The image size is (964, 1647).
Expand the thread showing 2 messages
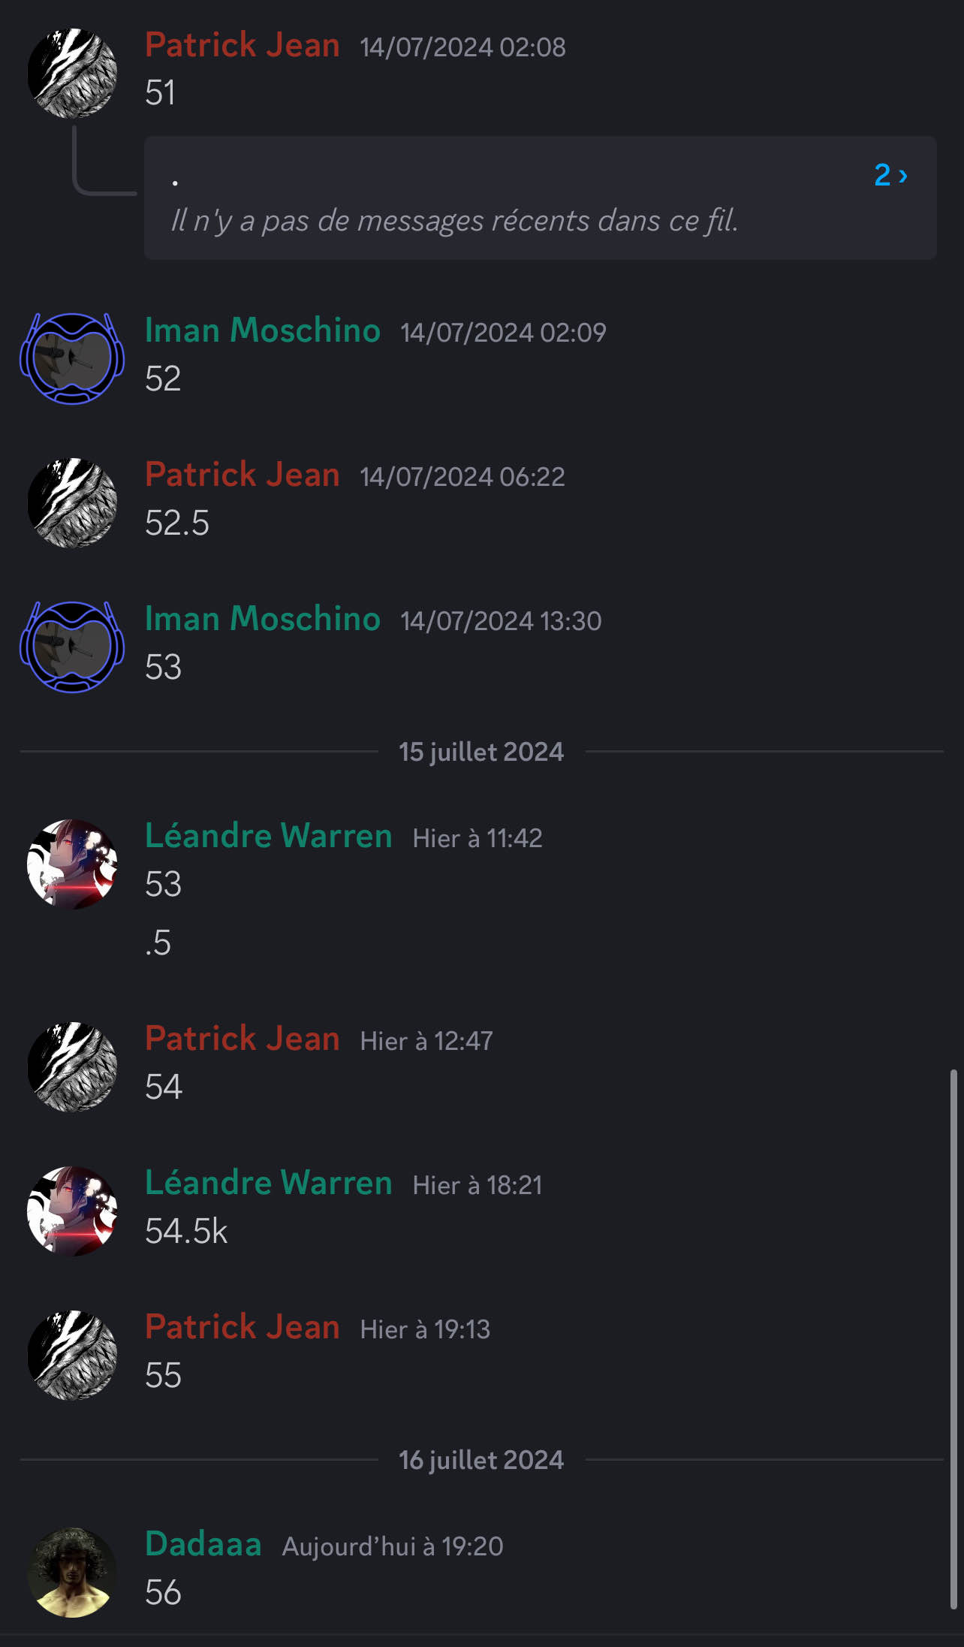tap(891, 175)
